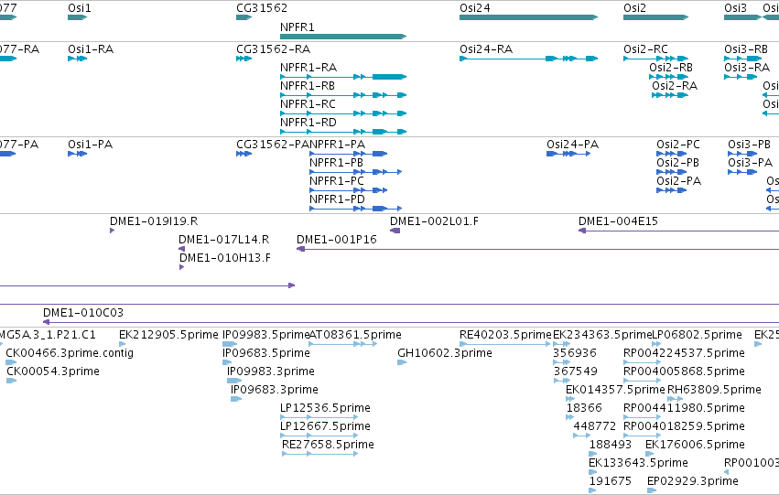Select the Osi2 gene label
The width and height of the screenshot is (779, 495).
pyautogui.click(x=635, y=8)
